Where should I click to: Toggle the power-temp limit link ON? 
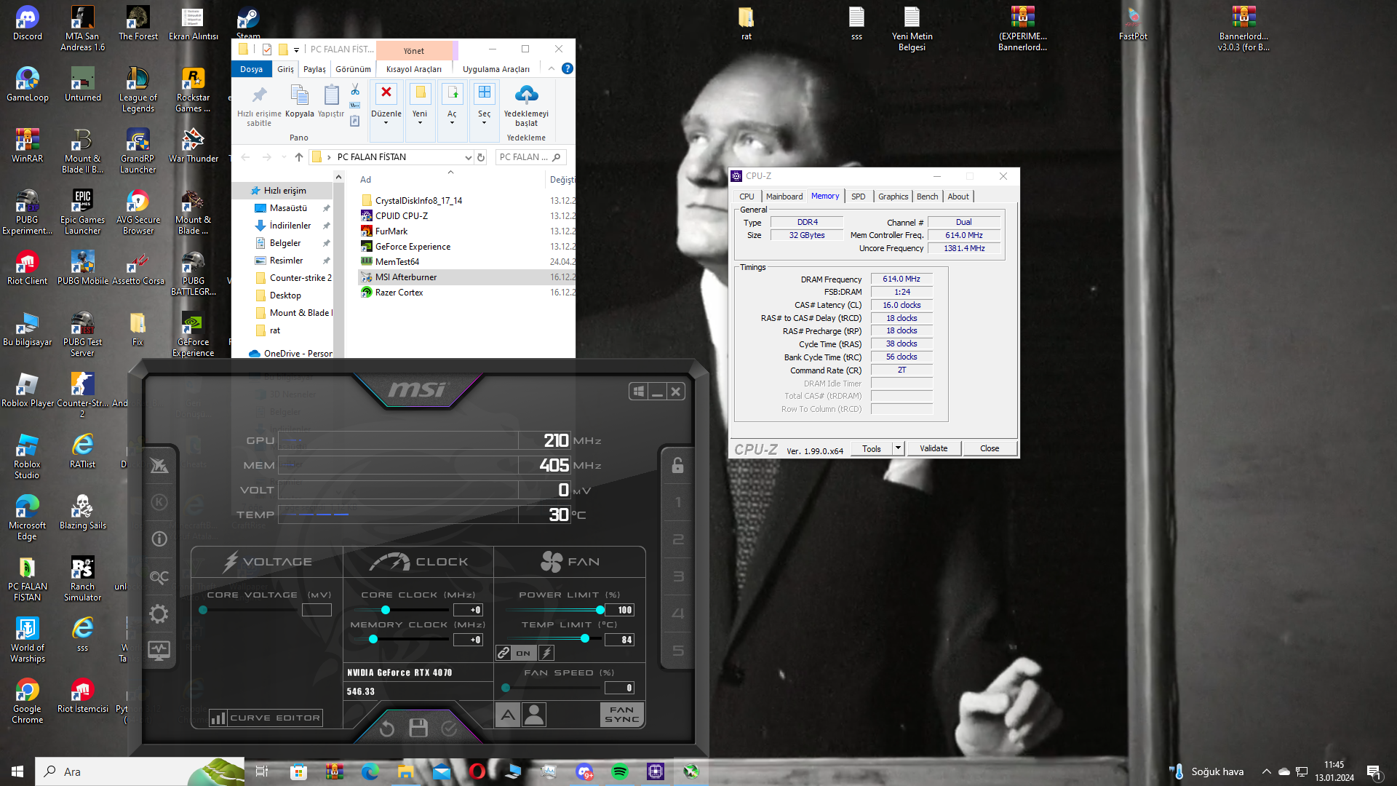point(515,653)
